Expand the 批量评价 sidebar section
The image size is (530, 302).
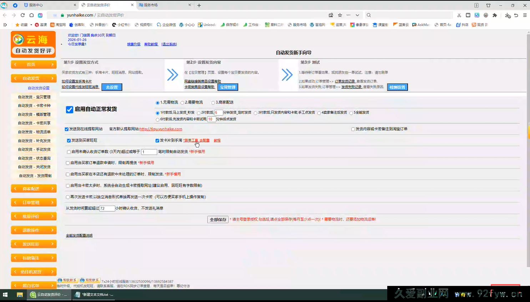(x=34, y=216)
